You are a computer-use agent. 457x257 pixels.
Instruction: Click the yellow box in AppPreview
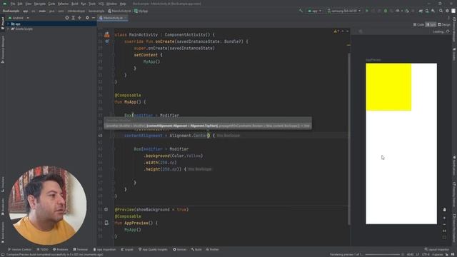point(388,87)
